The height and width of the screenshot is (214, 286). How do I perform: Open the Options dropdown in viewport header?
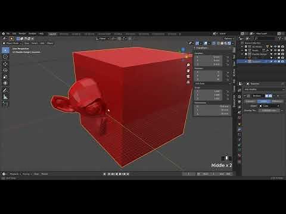tap(229, 39)
